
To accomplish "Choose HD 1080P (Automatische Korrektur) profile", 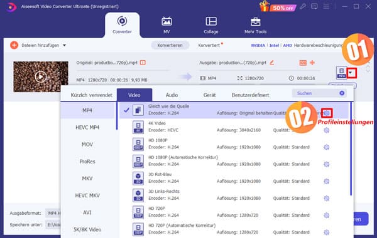I will [234, 161].
